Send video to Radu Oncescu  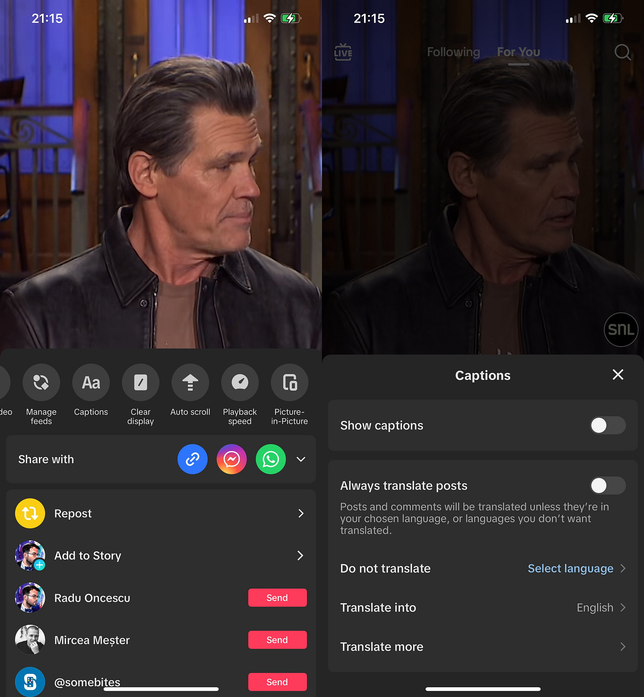[277, 598]
